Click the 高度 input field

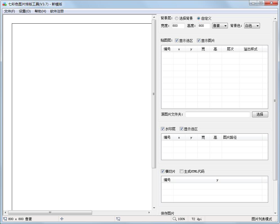pyautogui.click(x=204, y=26)
